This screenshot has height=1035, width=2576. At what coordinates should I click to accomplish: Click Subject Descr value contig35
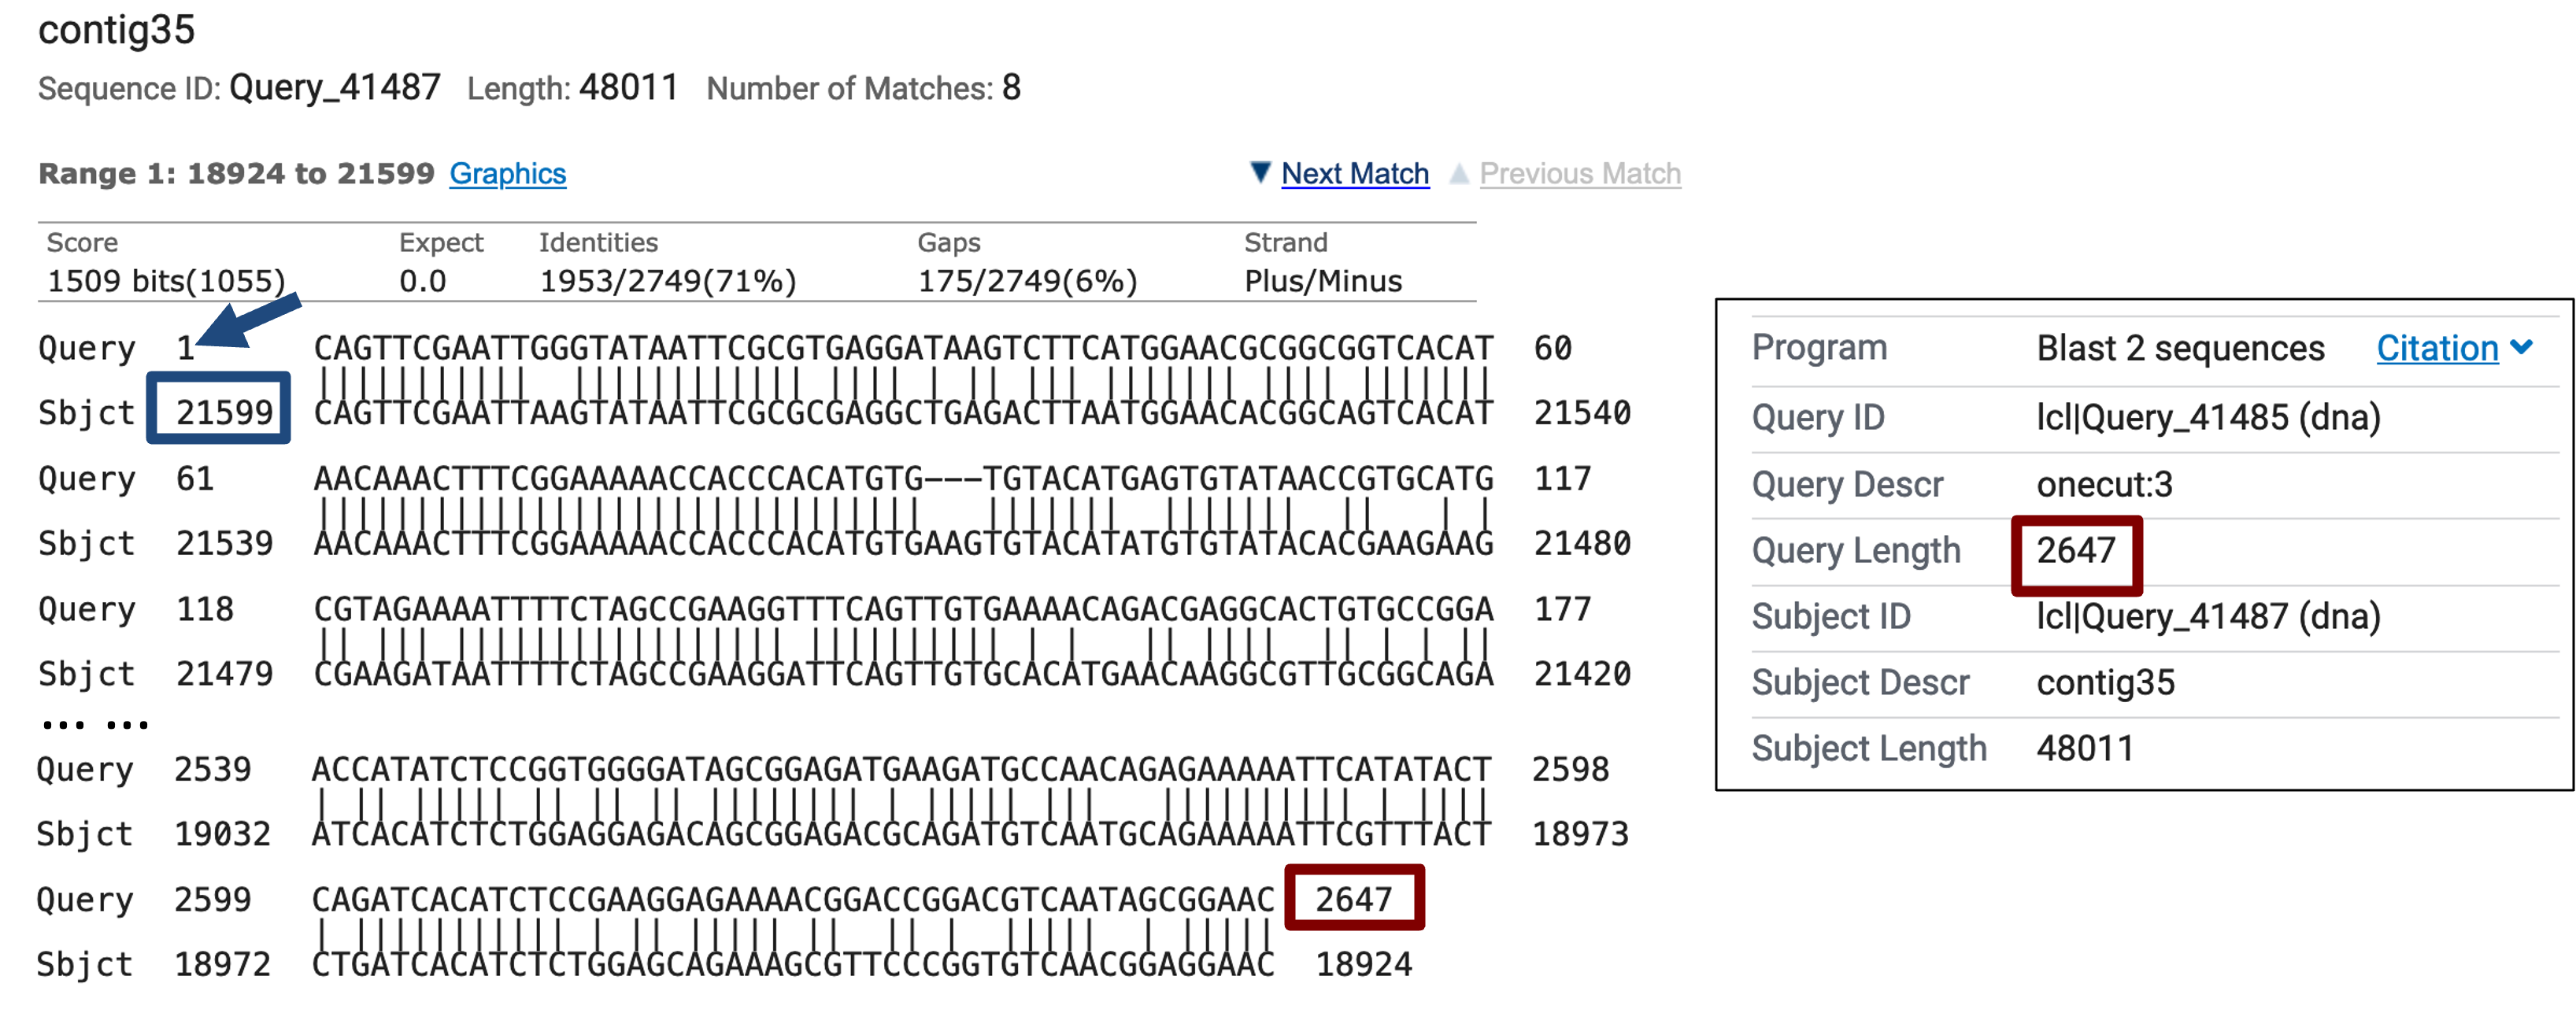(x=2105, y=682)
